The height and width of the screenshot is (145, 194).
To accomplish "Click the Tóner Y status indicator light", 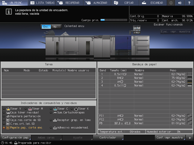I will [4, 109].
